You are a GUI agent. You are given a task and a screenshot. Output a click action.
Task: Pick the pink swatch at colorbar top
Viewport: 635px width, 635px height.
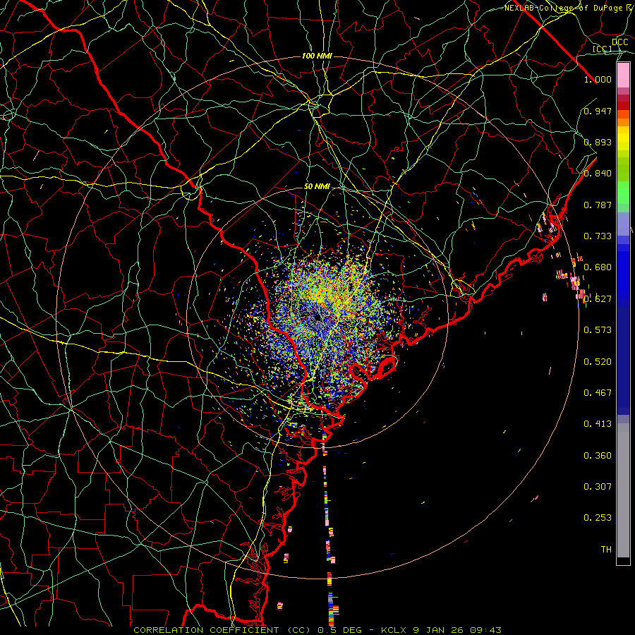[623, 75]
